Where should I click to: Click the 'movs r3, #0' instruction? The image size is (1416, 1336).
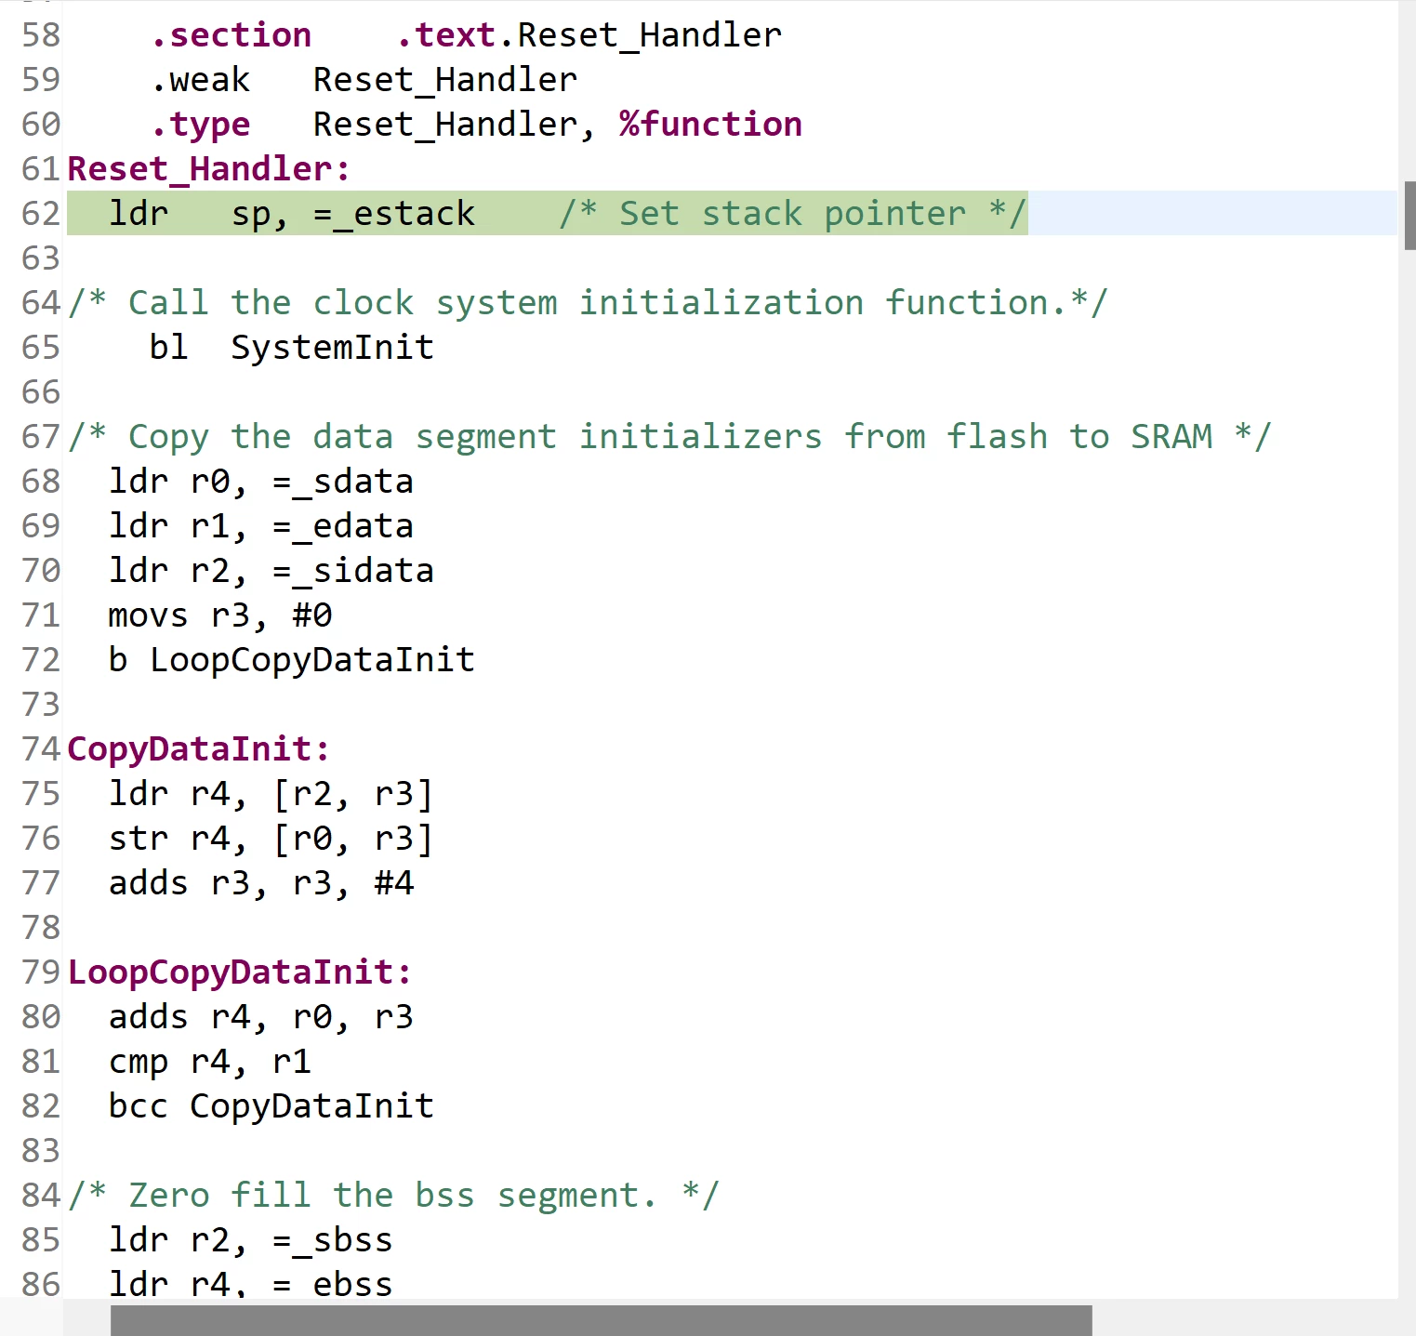pos(220,615)
